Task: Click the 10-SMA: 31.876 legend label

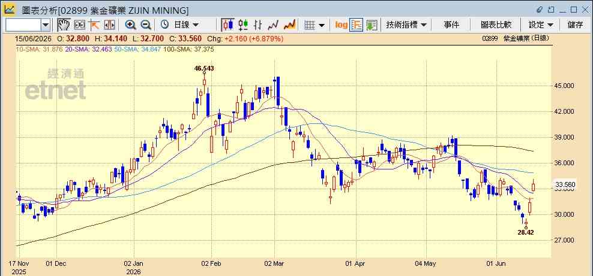Action: 38,49
